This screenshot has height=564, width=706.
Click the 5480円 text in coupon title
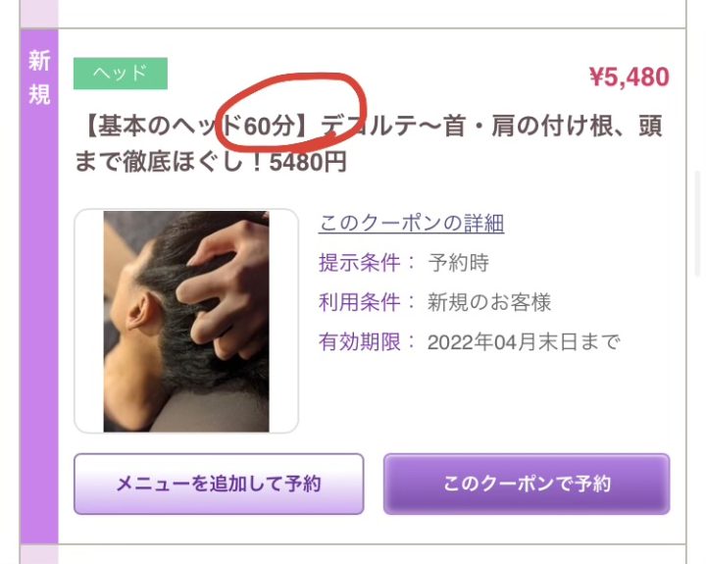point(308,162)
